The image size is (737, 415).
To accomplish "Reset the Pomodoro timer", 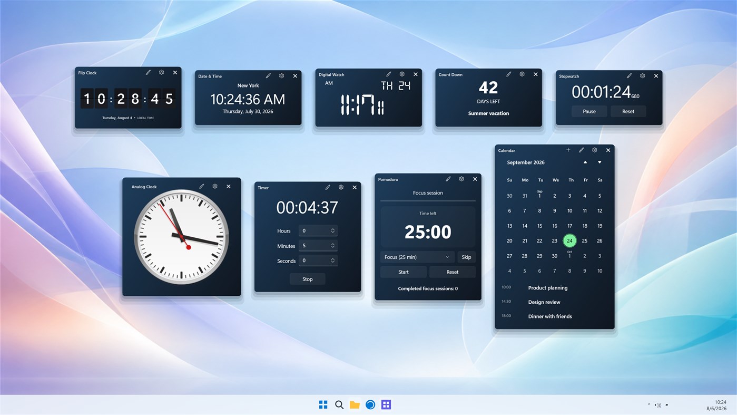I will pos(453,272).
